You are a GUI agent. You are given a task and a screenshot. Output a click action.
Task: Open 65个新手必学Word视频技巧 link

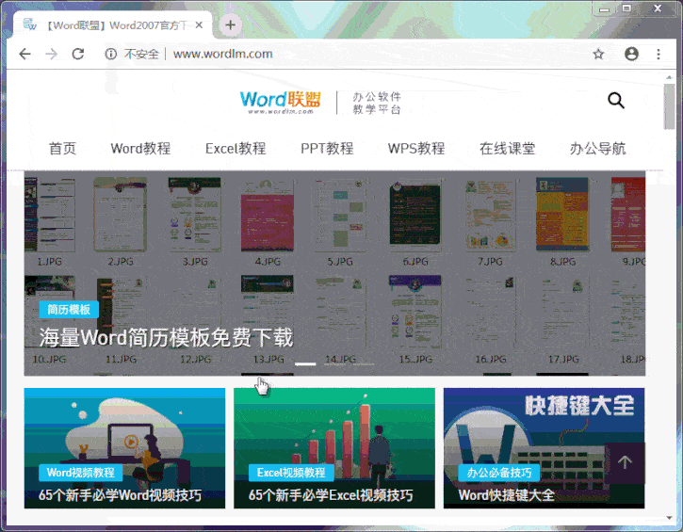pyautogui.click(x=120, y=495)
